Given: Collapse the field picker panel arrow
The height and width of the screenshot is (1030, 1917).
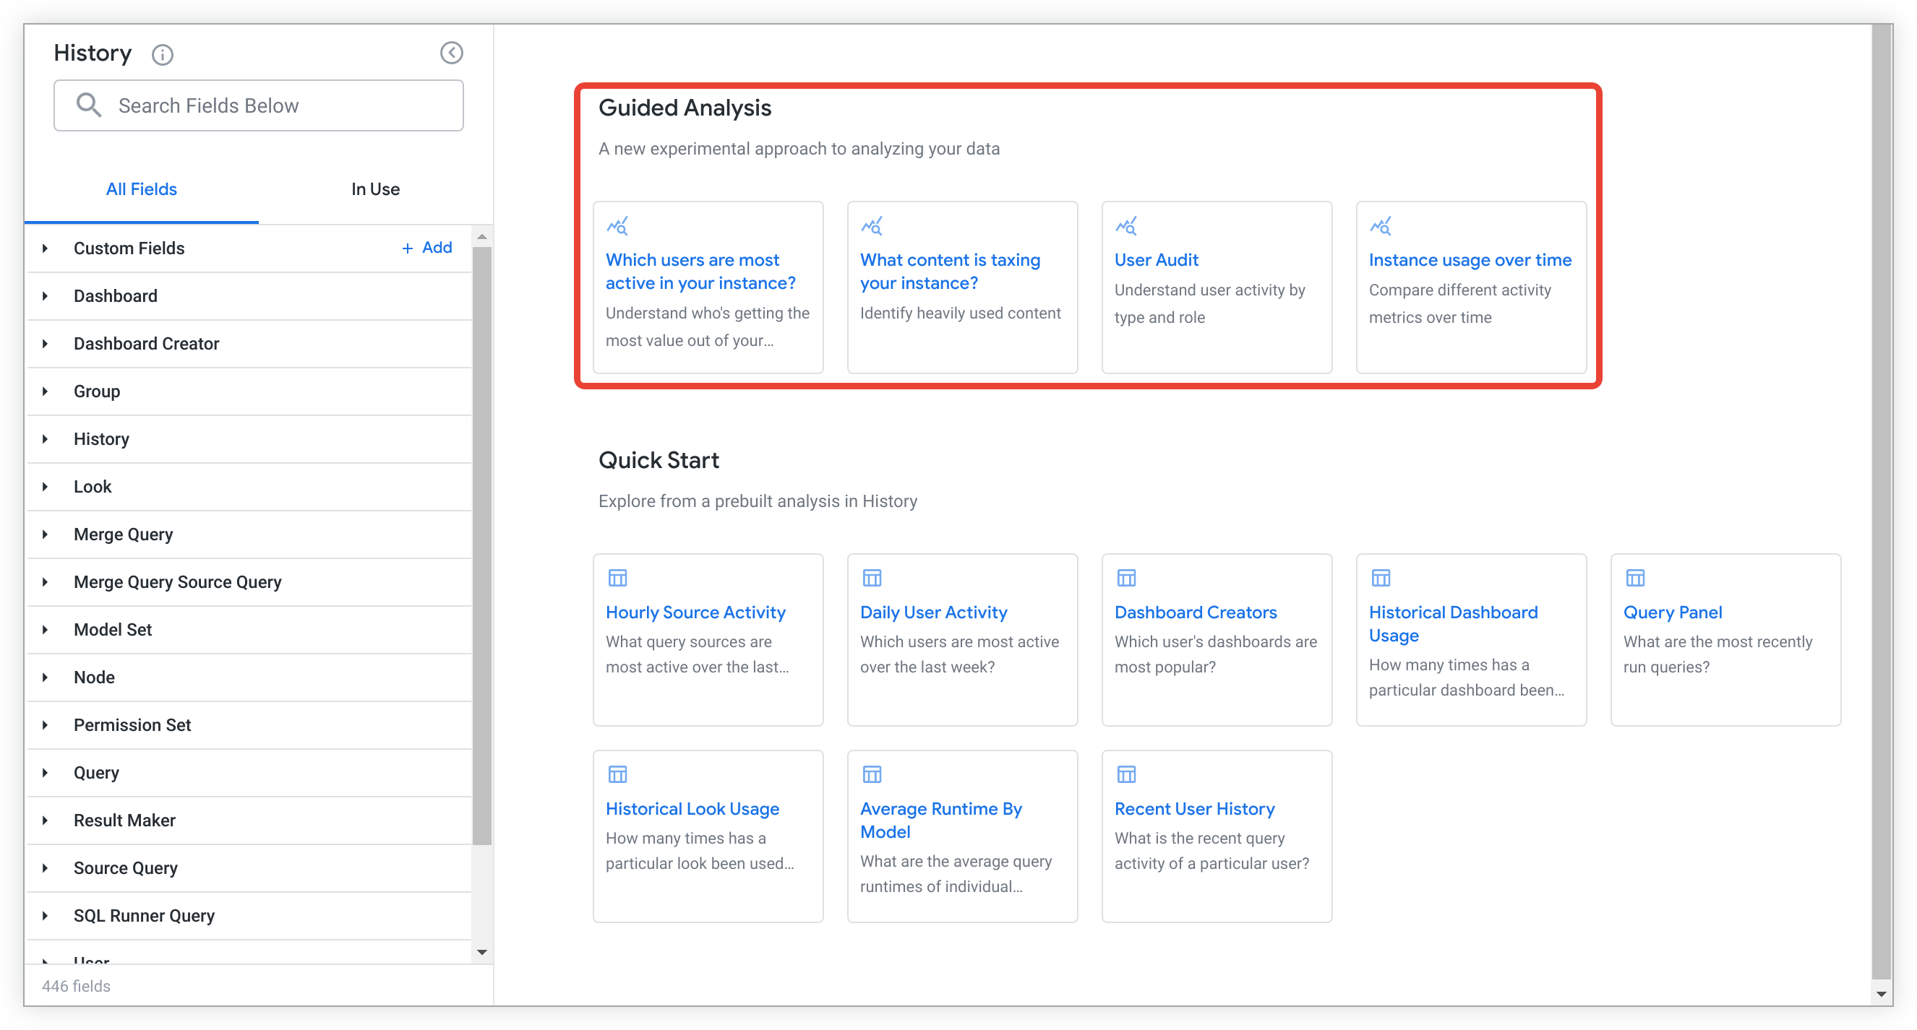Looking at the screenshot, I should click(451, 53).
